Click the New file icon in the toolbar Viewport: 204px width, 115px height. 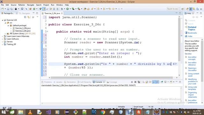coord(3,9)
